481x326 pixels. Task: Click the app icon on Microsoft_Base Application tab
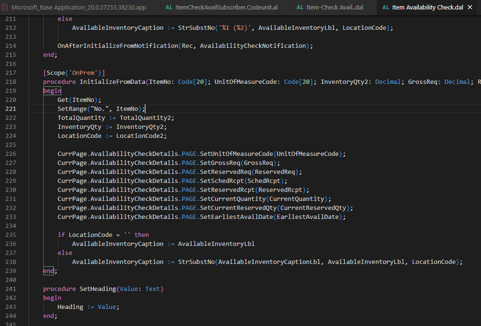6,8
